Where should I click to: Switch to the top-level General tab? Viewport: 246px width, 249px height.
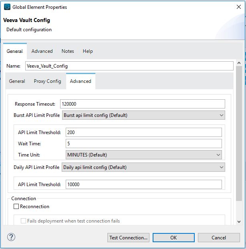pyautogui.click(x=15, y=51)
